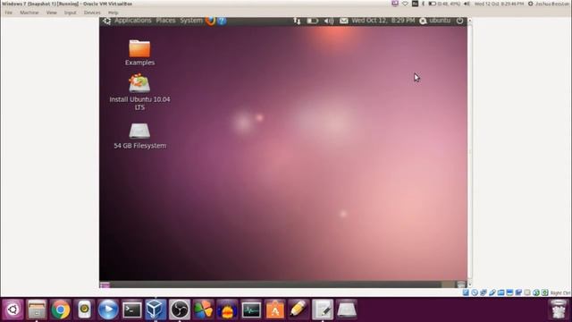Screen dimensions: 572x322
Task: Click the guest network connection indicator
Action: tap(297, 21)
